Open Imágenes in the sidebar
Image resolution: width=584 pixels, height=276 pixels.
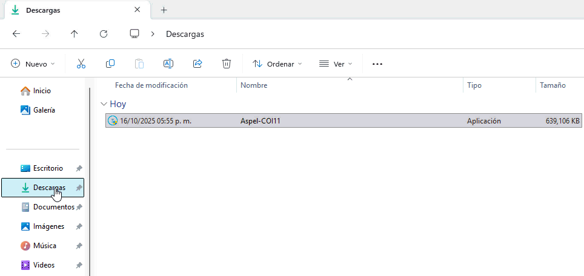tap(48, 226)
